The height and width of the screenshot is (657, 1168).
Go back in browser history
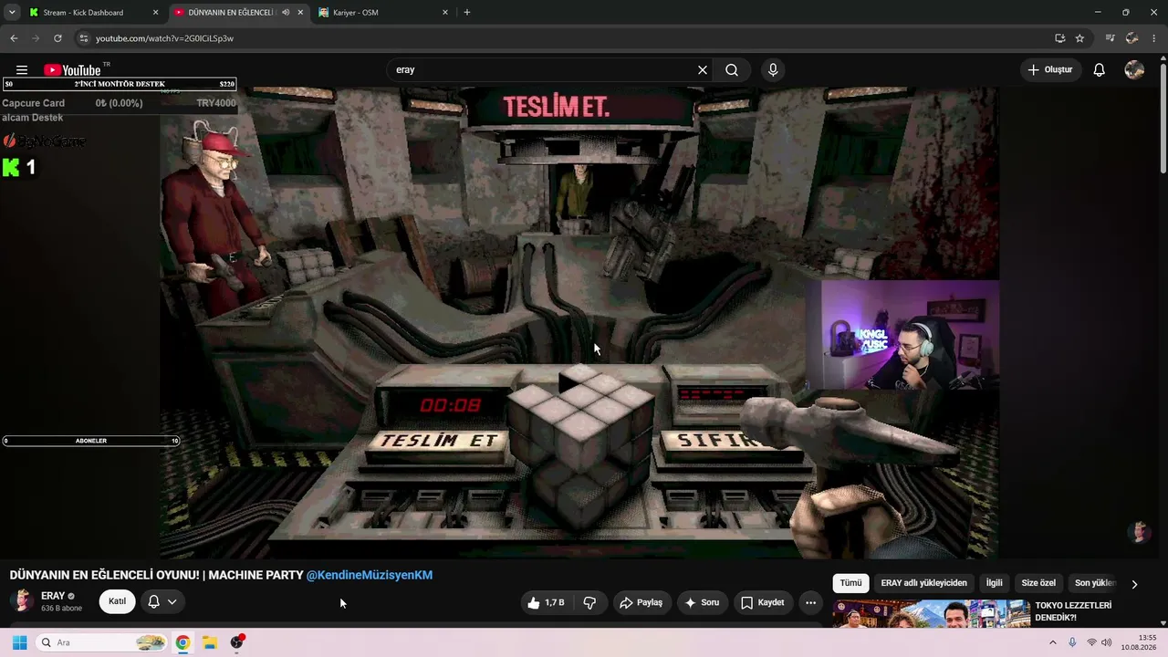pos(14,38)
